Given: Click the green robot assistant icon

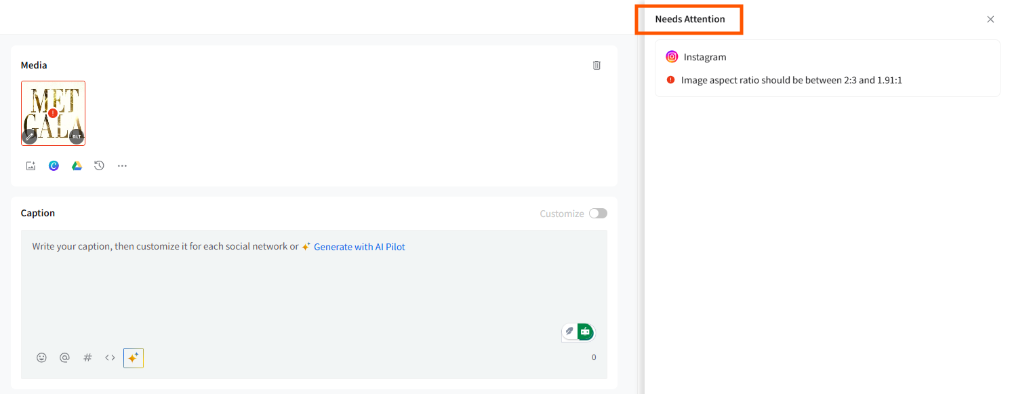Looking at the screenshot, I should pos(586,332).
